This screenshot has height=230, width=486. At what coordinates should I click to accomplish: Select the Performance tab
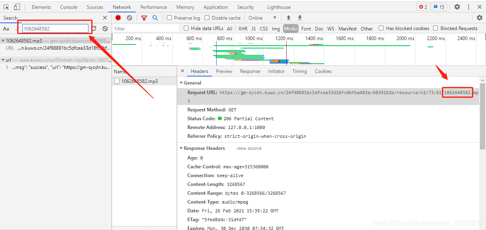pos(154,7)
